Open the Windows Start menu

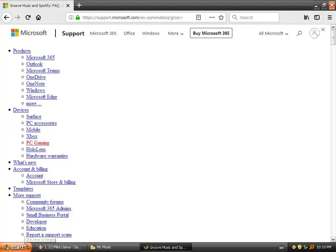(x=15, y=247)
